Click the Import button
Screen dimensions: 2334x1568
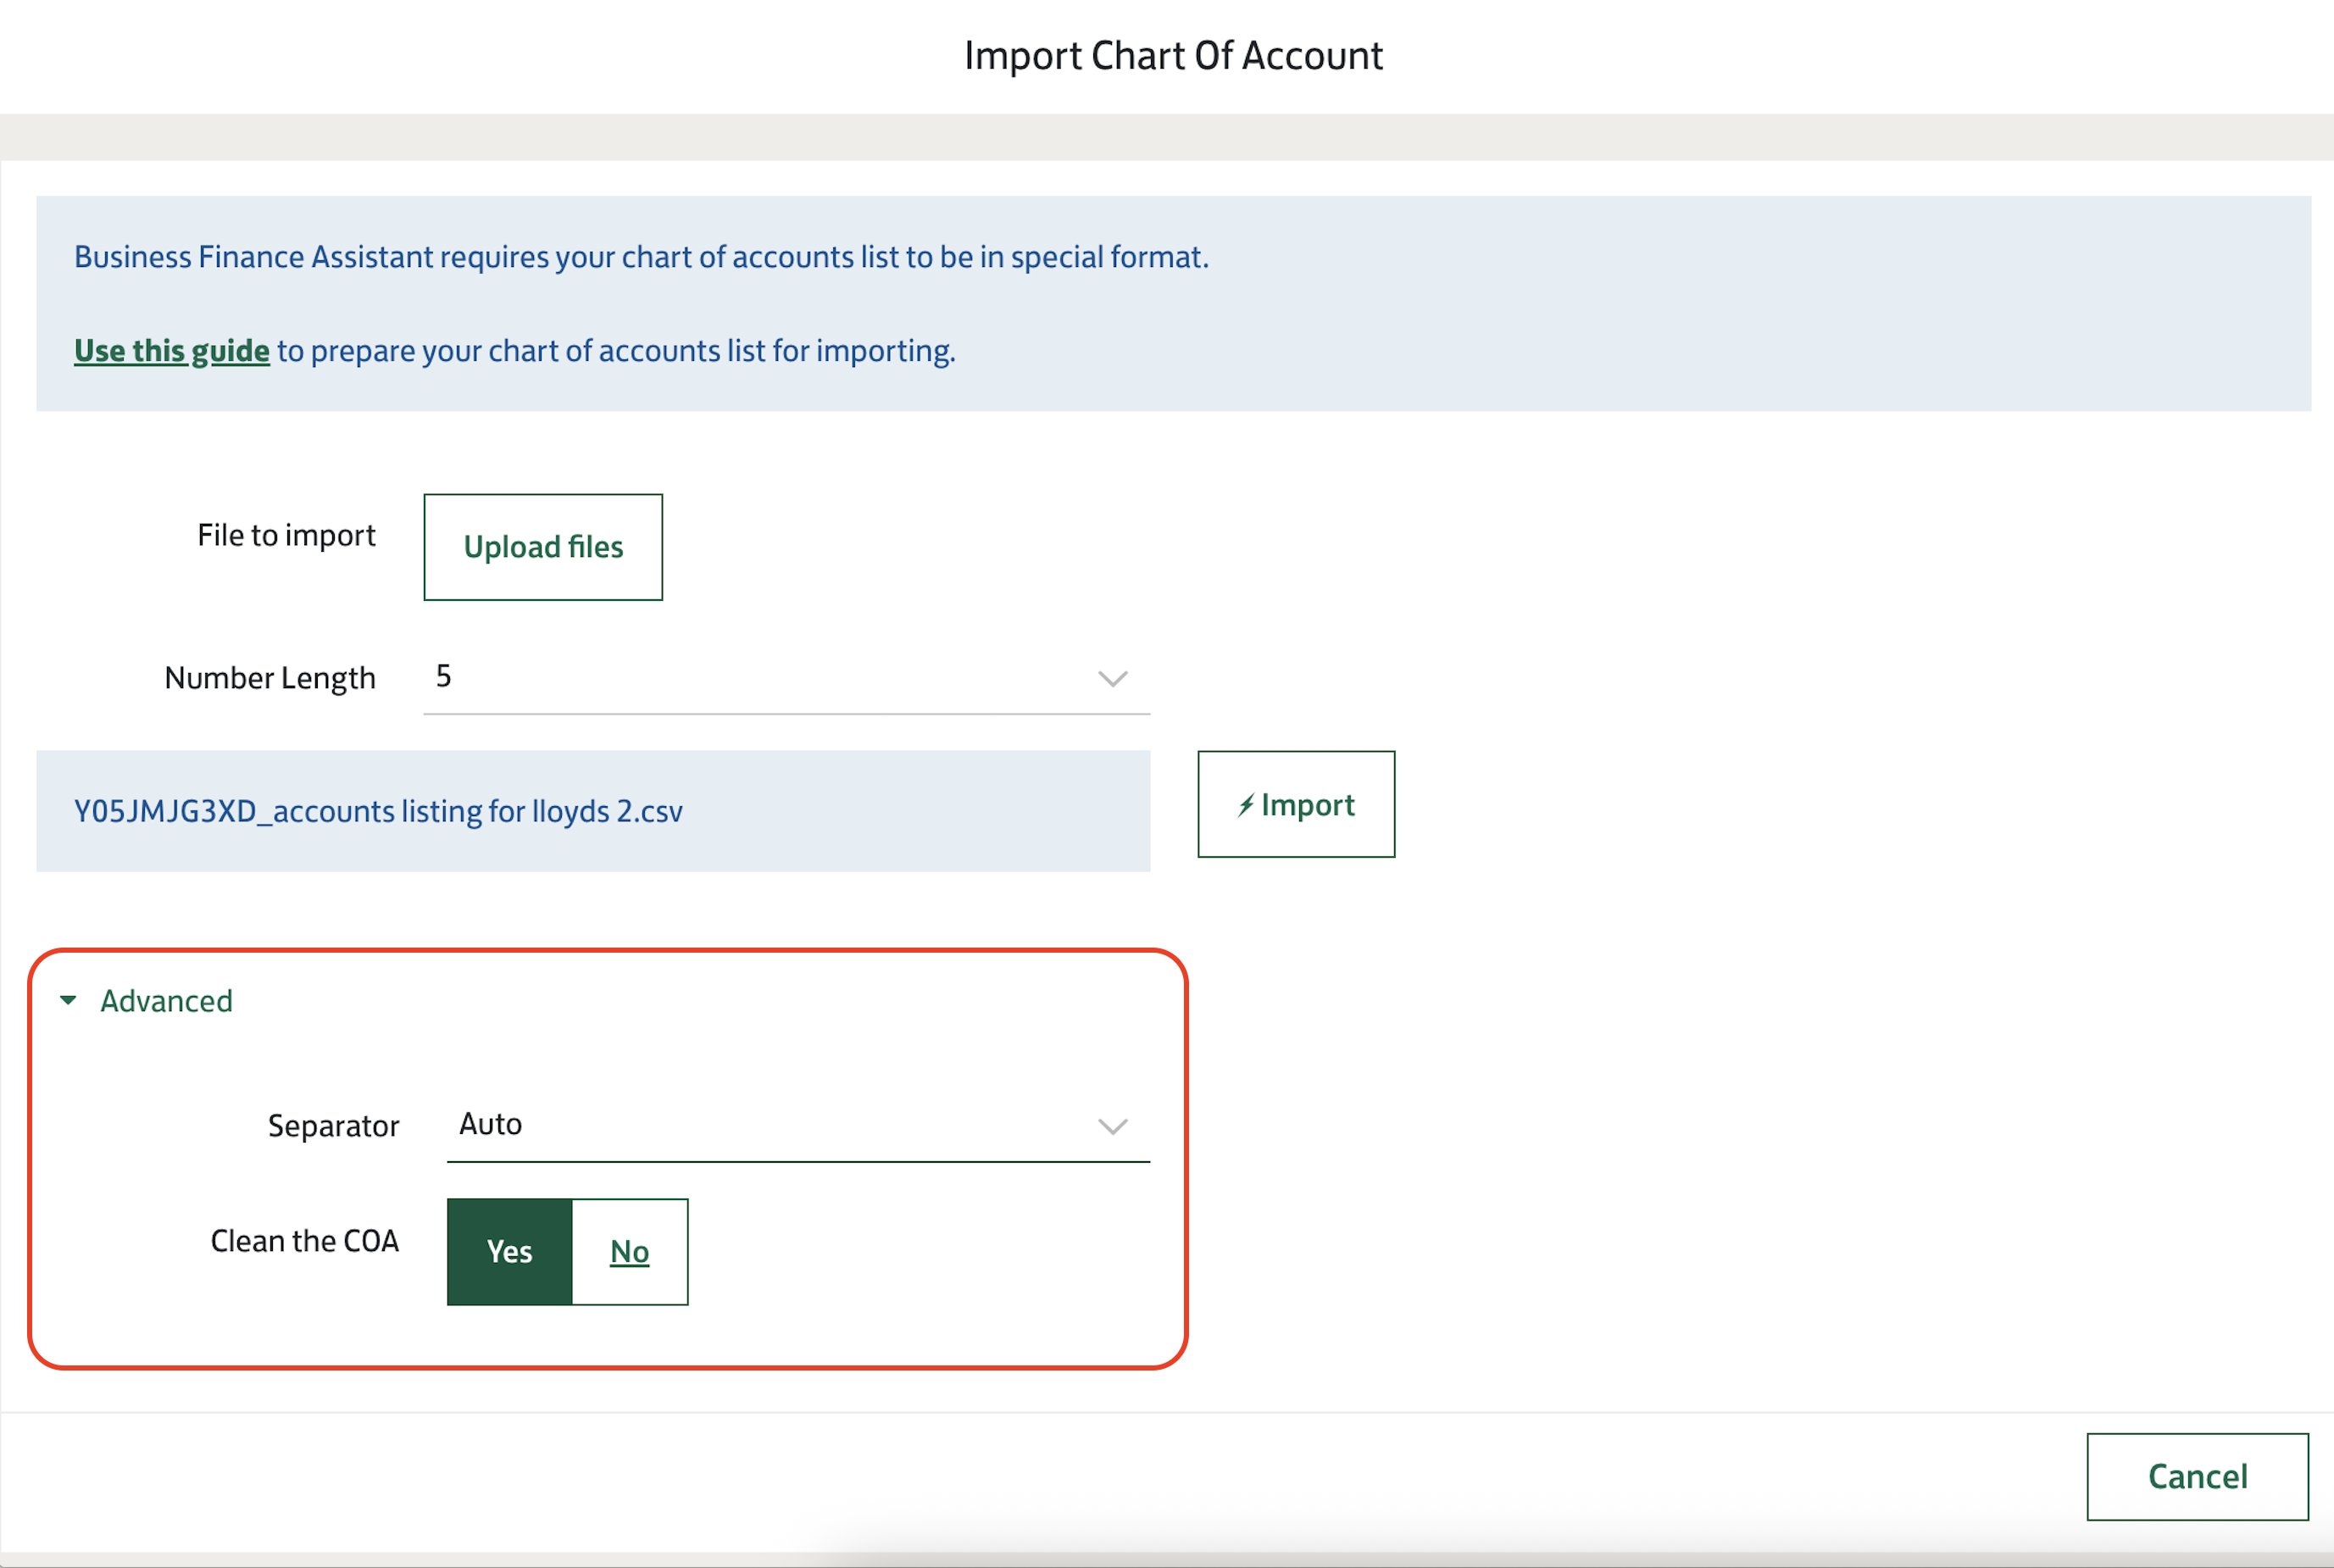point(1296,804)
